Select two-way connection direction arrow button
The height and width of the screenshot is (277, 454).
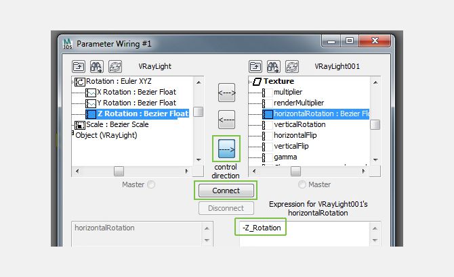(226, 93)
